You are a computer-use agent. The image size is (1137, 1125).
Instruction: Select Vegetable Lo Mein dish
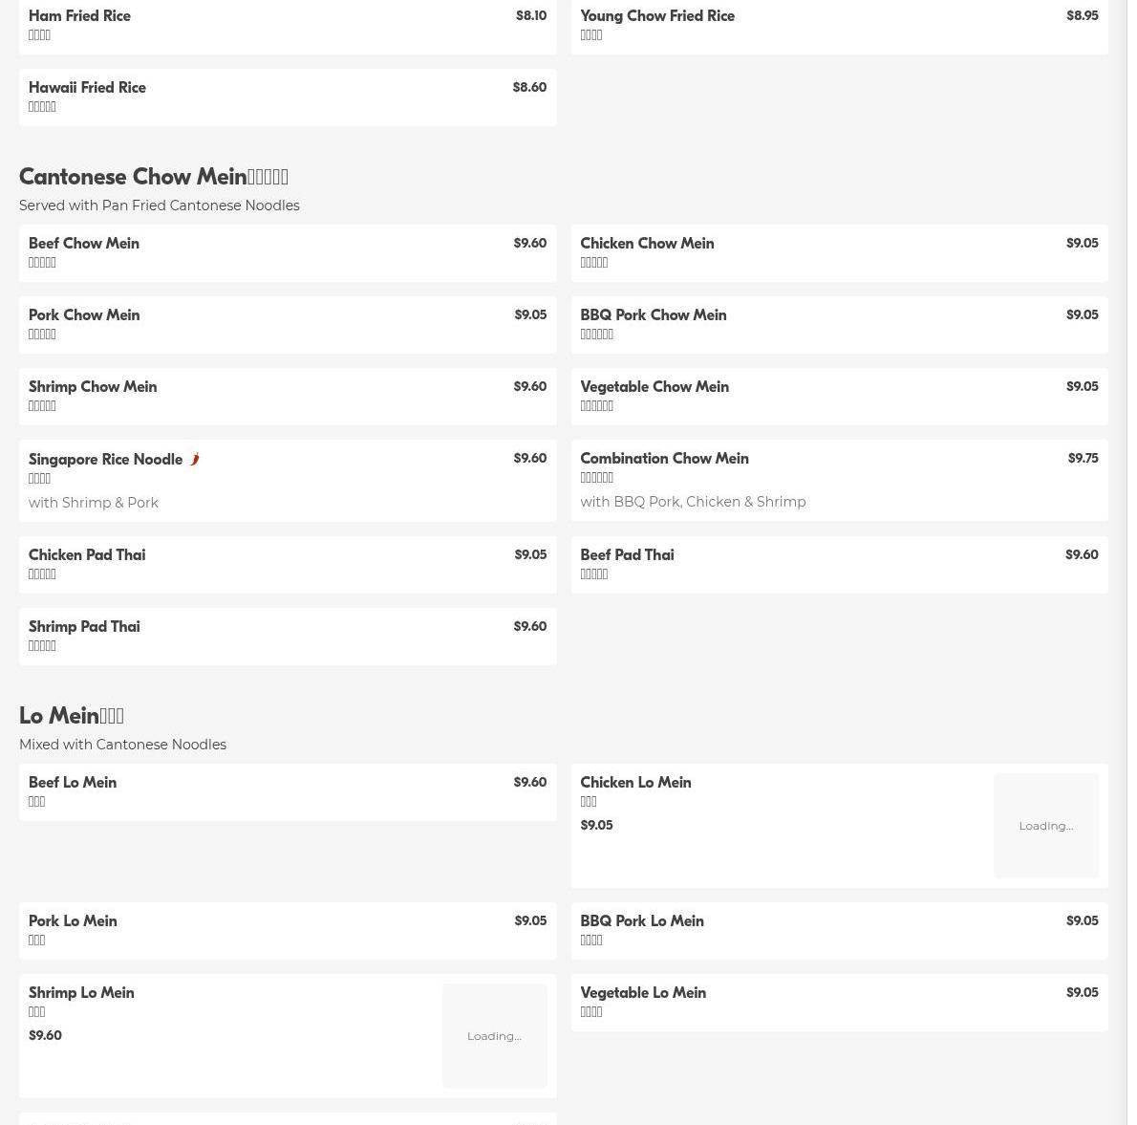click(840, 1003)
